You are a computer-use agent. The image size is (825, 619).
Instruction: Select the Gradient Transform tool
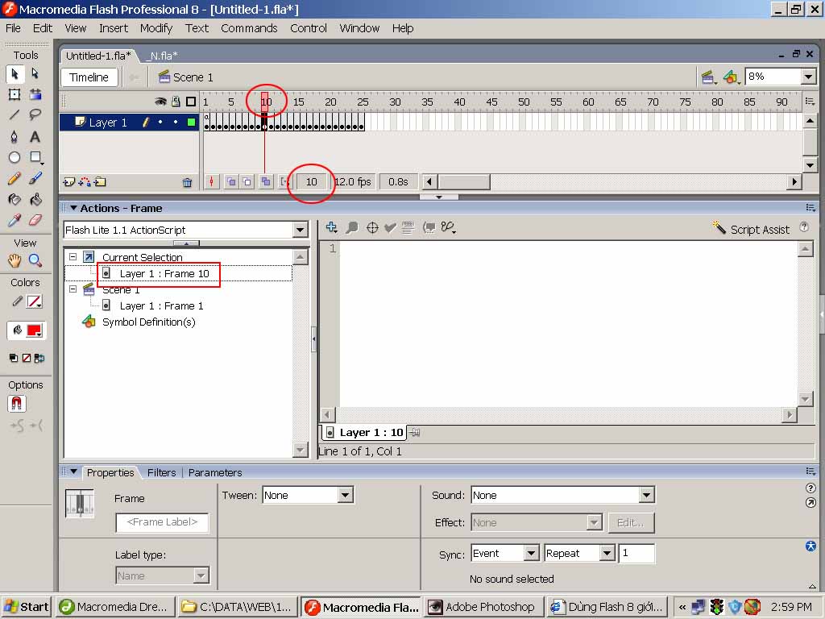point(35,95)
